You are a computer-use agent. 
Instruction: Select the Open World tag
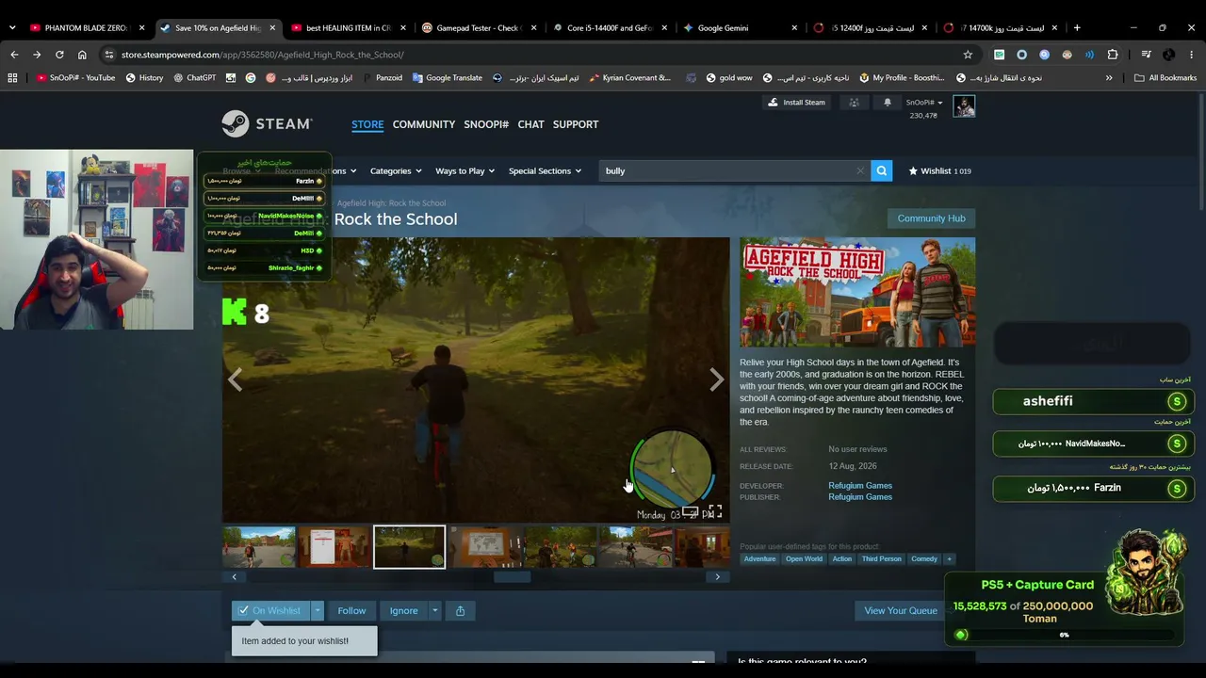[804, 559]
